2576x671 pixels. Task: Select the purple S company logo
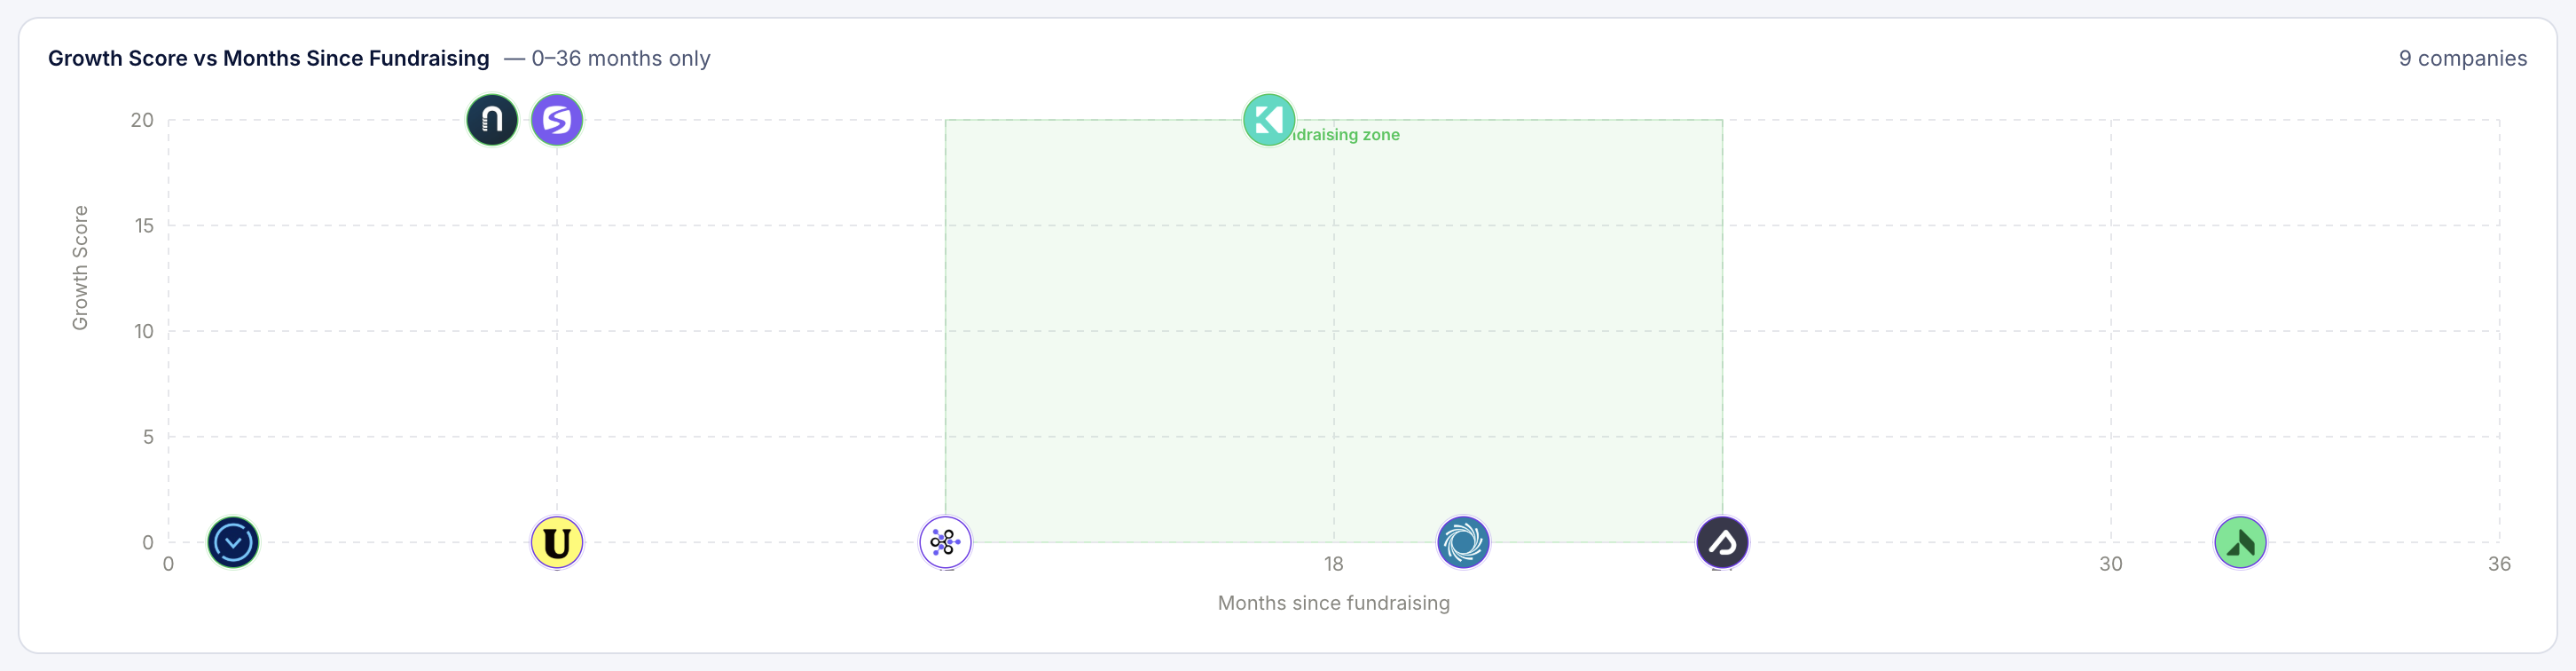557,120
